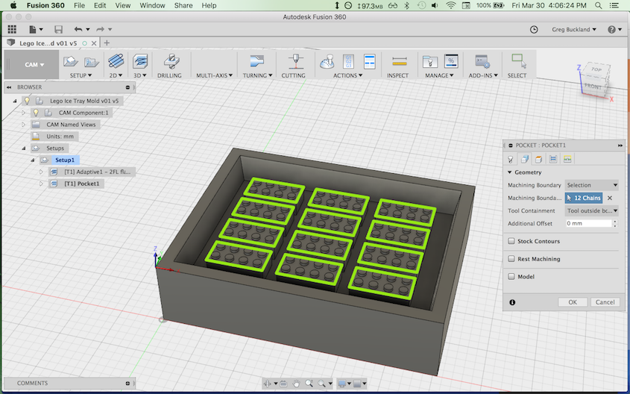Image resolution: width=630 pixels, height=394 pixels.
Task: Expand the CAM Named Views node
Action: coord(23,125)
